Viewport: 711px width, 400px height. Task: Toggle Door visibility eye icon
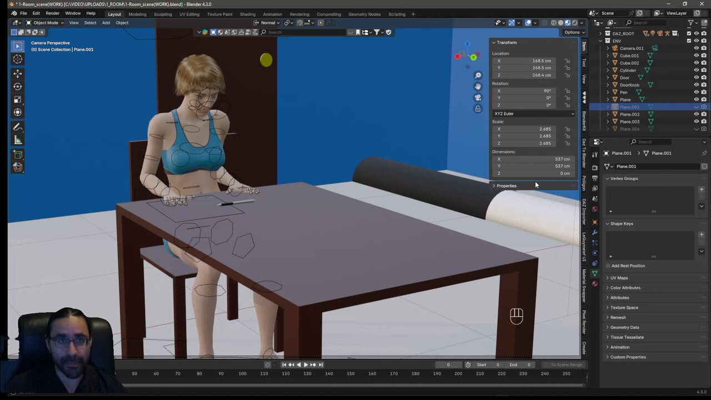click(x=696, y=78)
